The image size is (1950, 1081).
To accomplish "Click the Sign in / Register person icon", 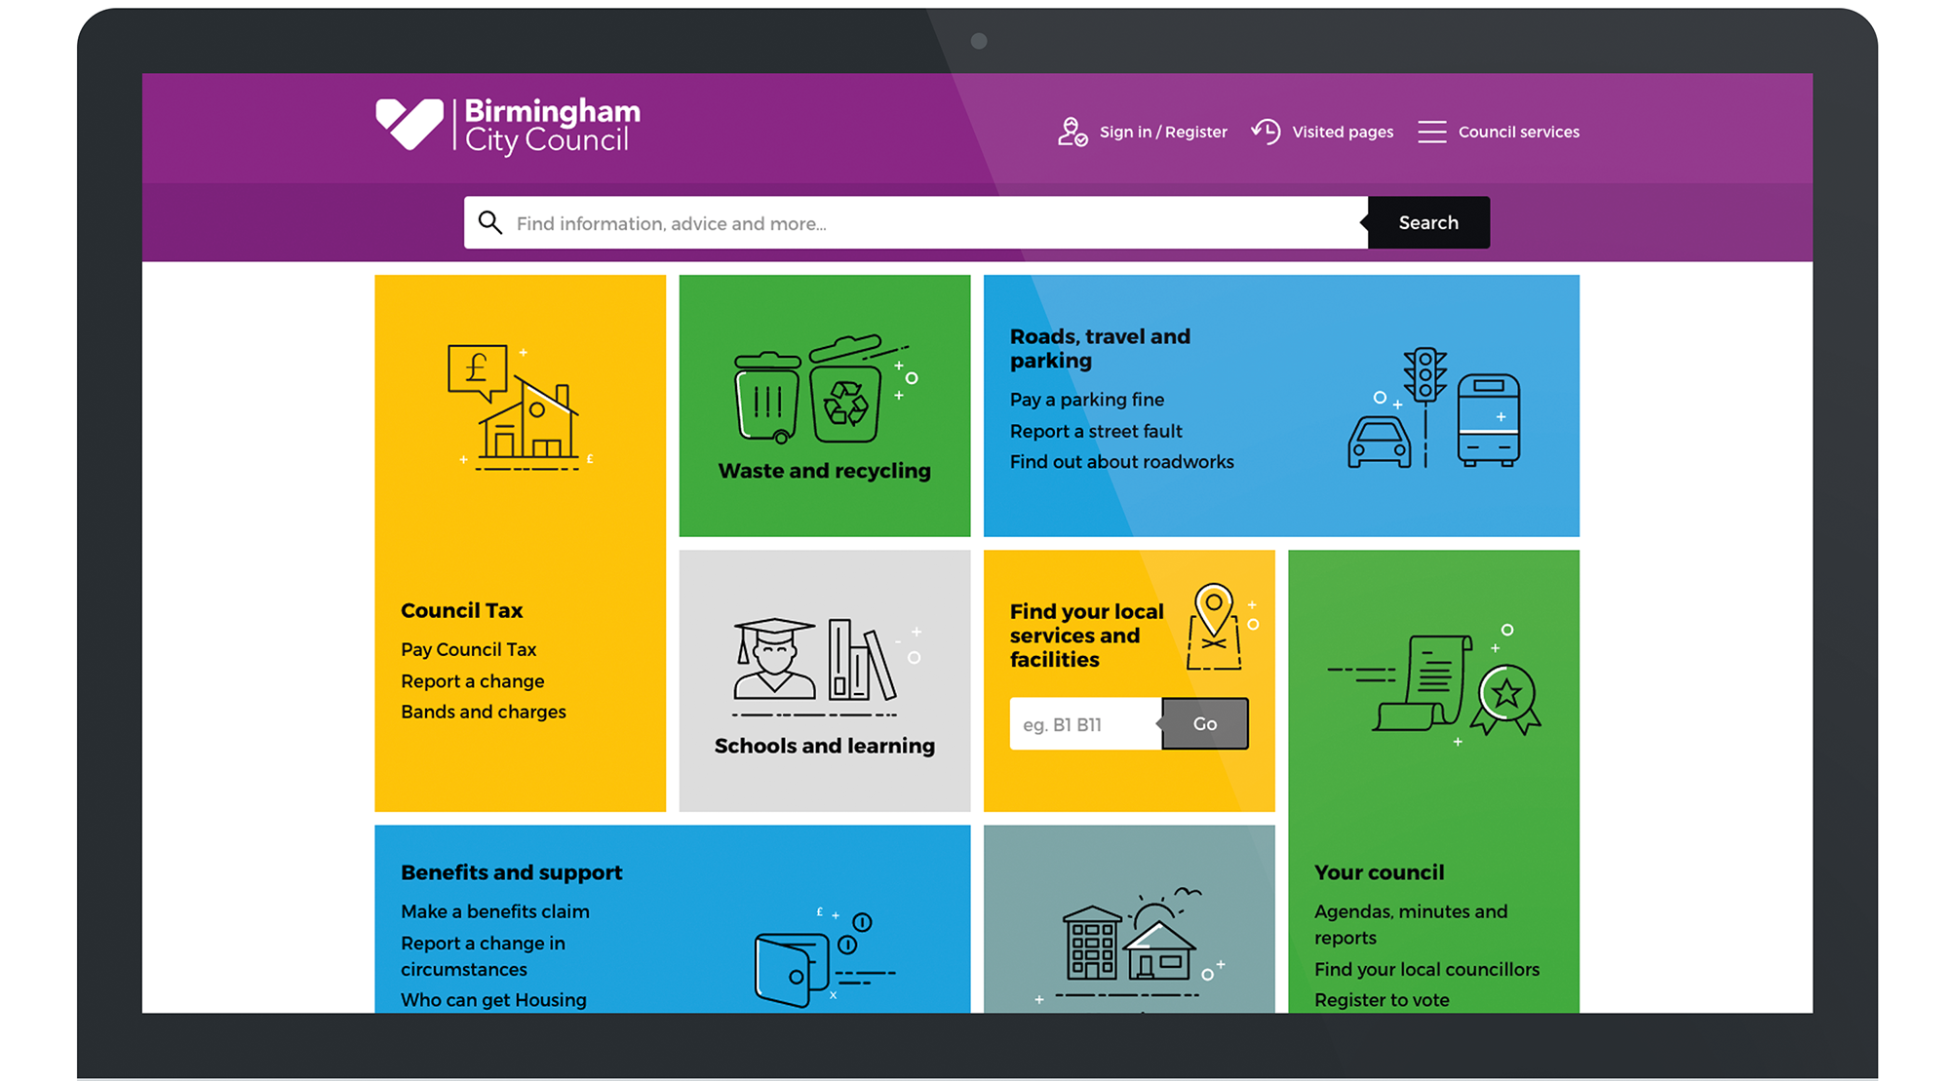I will click(x=1072, y=132).
